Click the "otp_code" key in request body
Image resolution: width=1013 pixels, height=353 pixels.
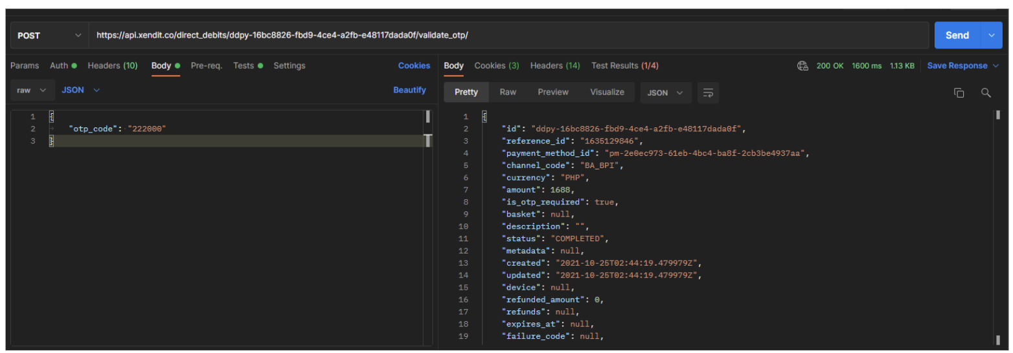(93, 129)
